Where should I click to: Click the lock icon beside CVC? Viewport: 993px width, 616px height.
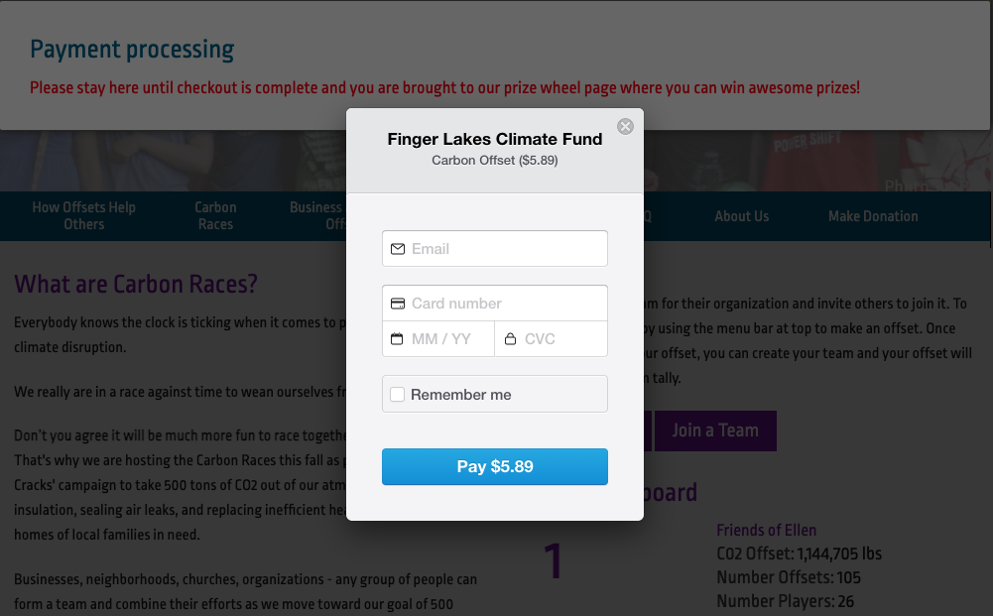[510, 338]
